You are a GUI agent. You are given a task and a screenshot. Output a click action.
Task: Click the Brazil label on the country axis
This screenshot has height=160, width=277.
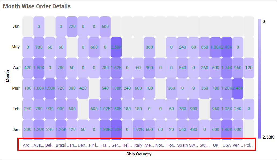click(61, 145)
